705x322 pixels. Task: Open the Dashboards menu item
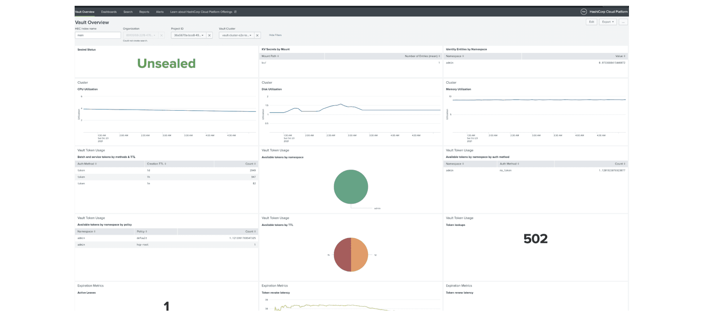pos(109,12)
